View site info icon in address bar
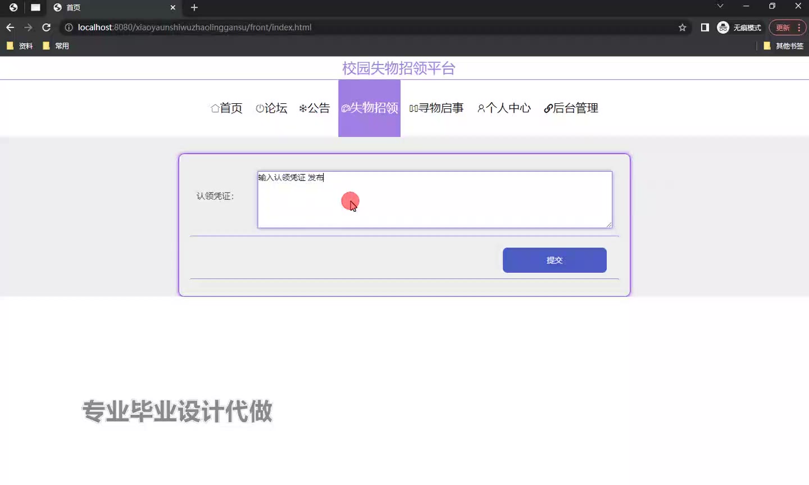 tap(69, 28)
